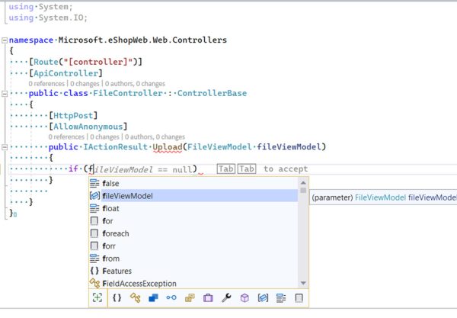Toggle the Interfaces filter icon
The width and height of the screenshot is (457, 318).
click(171, 298)
